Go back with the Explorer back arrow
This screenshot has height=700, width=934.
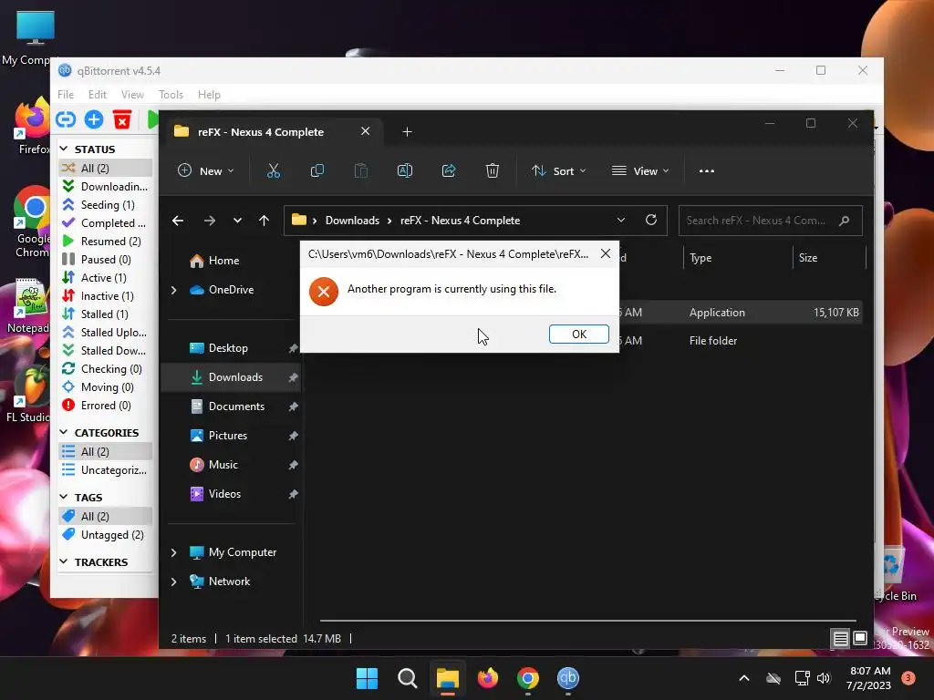tap(178, 221)
